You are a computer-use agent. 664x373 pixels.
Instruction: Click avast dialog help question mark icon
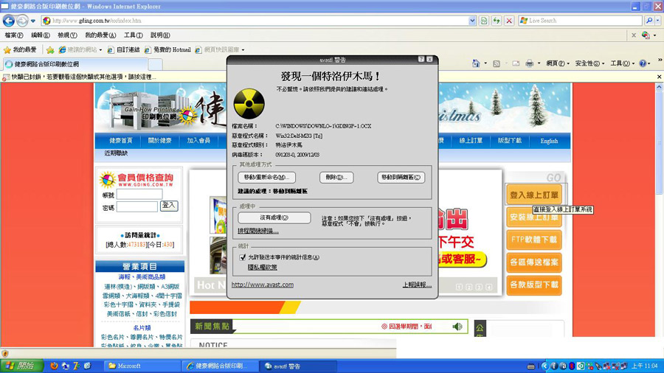click(x=421, y=60)
